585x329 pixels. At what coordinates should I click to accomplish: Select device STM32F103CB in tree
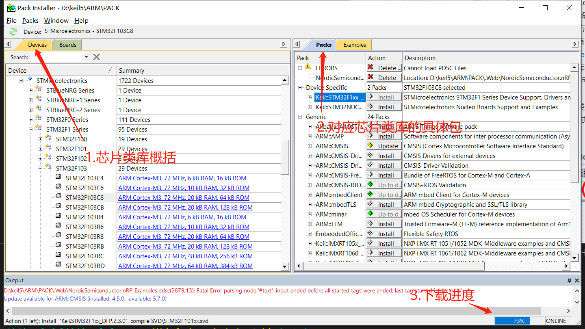click(x=84, y=208)
